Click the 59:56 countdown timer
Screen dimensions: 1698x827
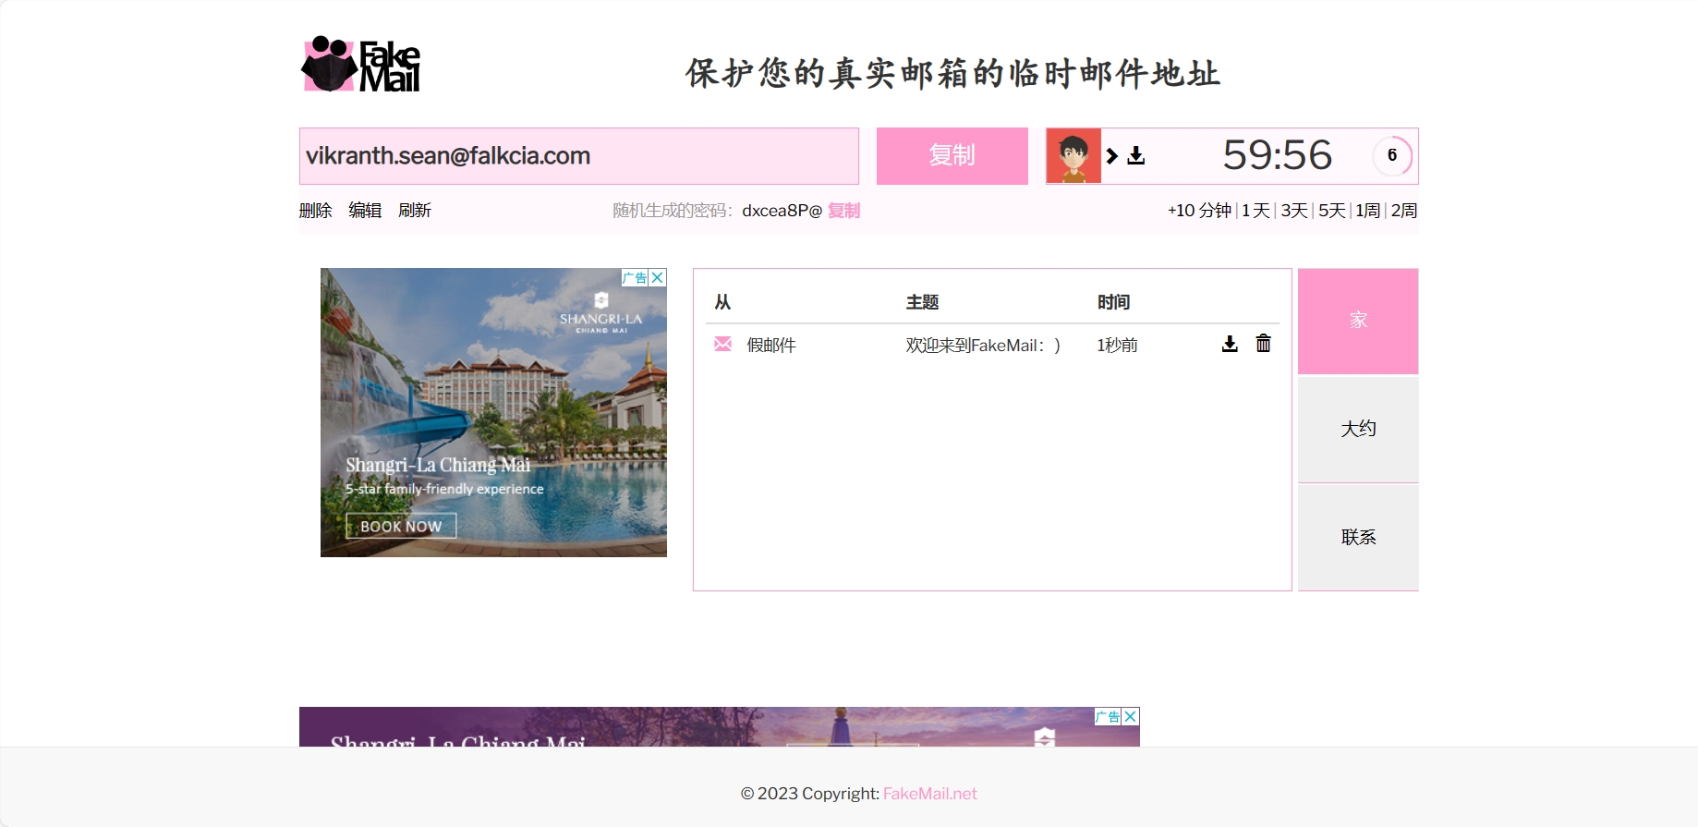pos(1278,155)
